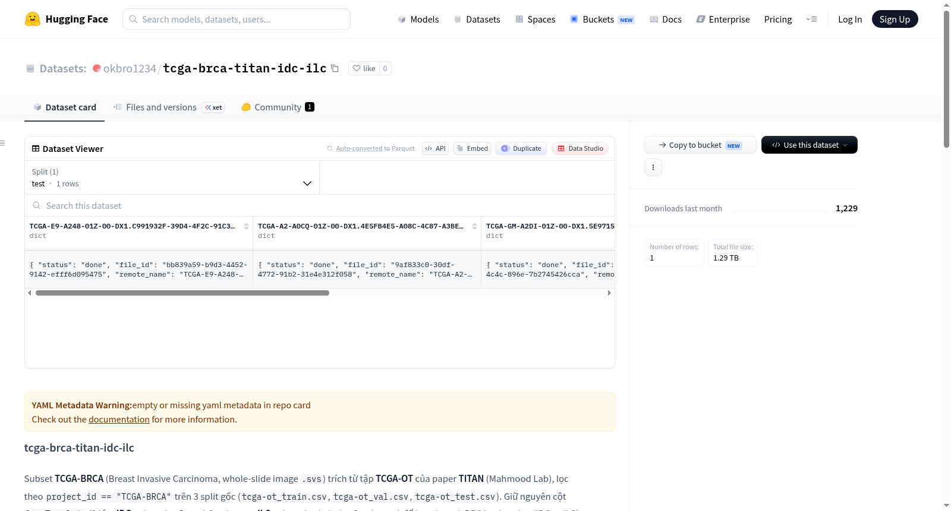Go to Pricing
Screen dimensions: 951x511
coord(778,19)
